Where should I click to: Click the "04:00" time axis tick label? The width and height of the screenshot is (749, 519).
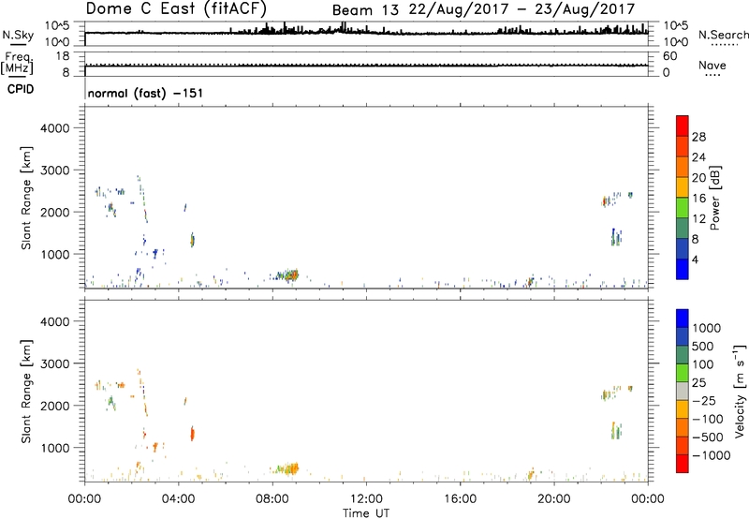178,499
